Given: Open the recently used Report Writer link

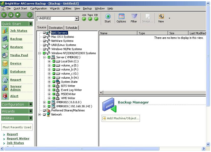Looking at the screenshot, I should pos(18,138).
